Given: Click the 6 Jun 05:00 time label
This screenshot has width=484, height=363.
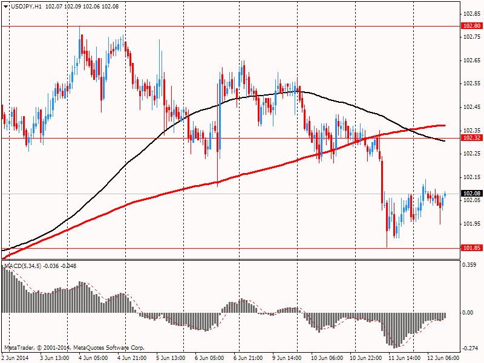Looking at the screenshot, I should pos(209,358).
